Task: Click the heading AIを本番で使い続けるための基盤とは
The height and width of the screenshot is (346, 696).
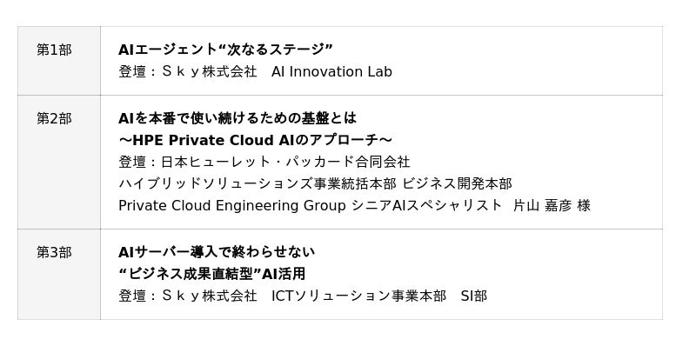Action: point(238,118)
